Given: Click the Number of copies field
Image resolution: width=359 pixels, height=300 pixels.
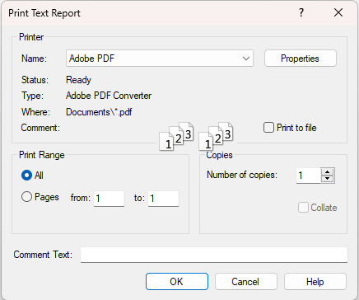Looking at the screenshot, I should click(309, 176).
